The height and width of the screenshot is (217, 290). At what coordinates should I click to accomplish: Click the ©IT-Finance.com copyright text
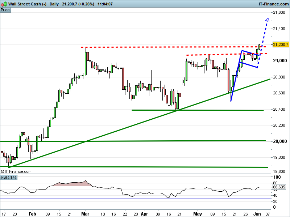click(16, 171)
